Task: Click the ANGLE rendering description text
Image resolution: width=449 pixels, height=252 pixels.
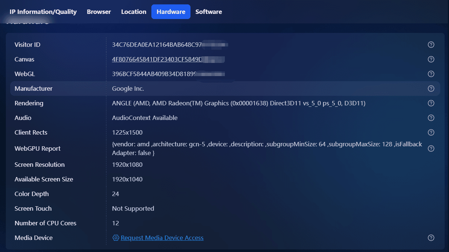Action: pyautogui.click(x=238, y=103)
